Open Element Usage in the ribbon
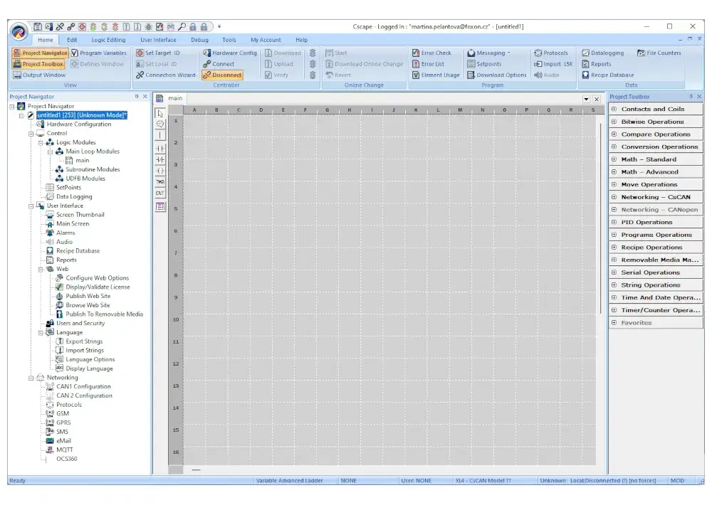The image size is (712, 505). point(436,75)
